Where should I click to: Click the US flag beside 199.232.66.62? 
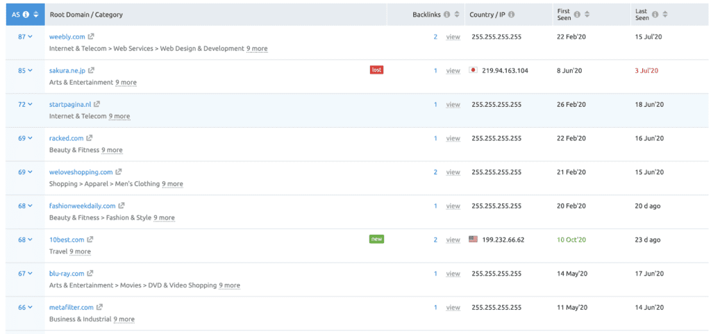point(473,240)
